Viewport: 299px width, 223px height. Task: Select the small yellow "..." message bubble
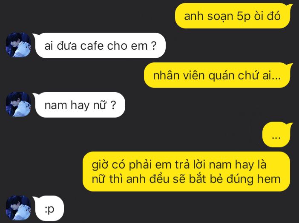tap(277, 135)
